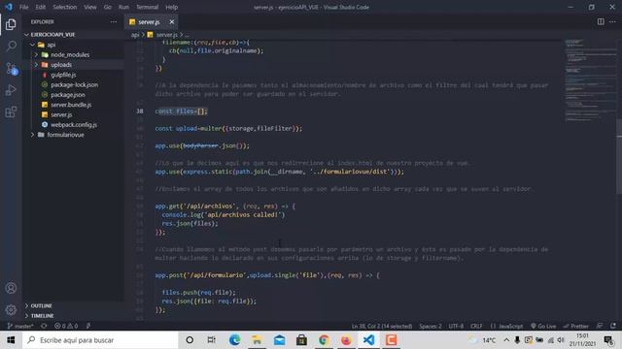The image size is (622, 349).
Task: Open the Selection menu
Action: (x=65, y=7)
